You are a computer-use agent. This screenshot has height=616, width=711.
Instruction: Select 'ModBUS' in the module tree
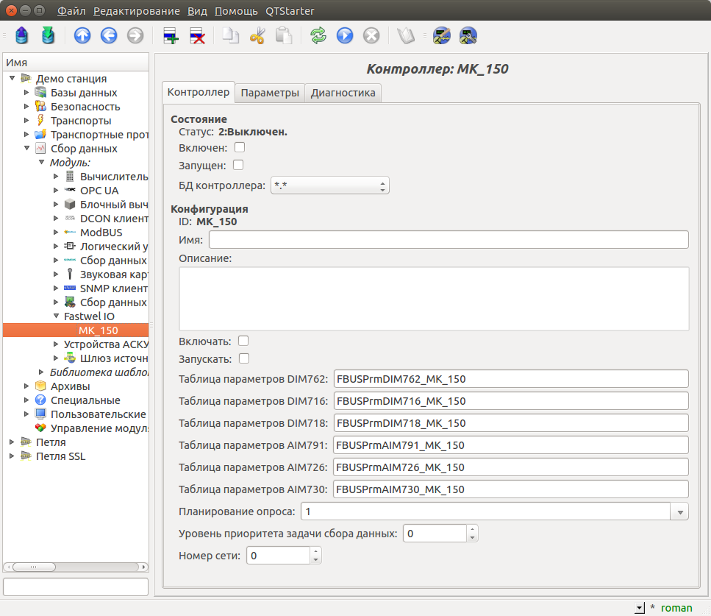pos(101,233)
